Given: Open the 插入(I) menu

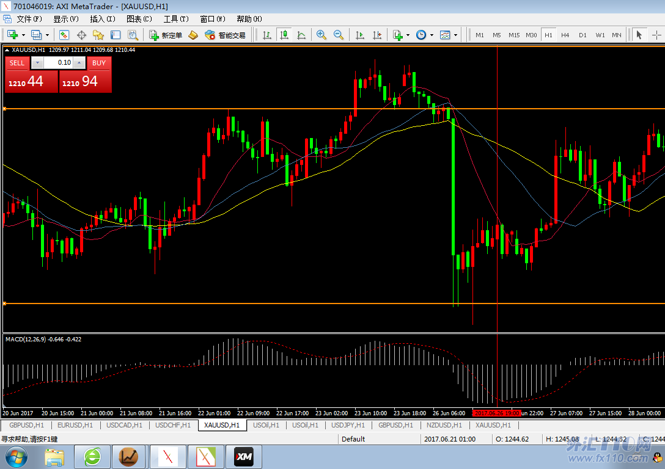Looking at the screenshot, I should (102, 19).
